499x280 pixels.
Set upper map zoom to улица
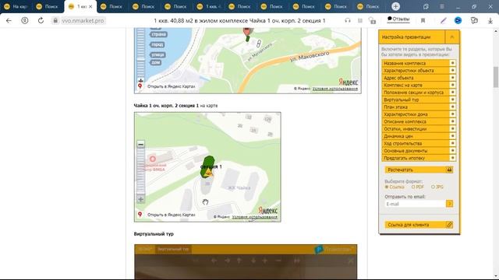157,55
